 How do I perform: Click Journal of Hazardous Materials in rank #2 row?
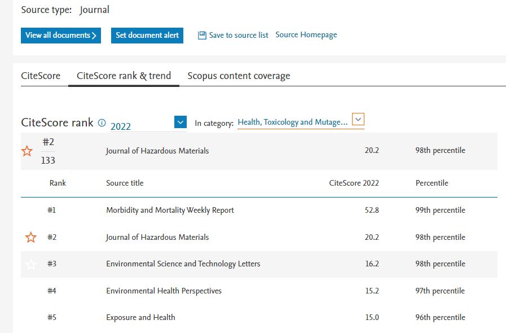point(157,238)
